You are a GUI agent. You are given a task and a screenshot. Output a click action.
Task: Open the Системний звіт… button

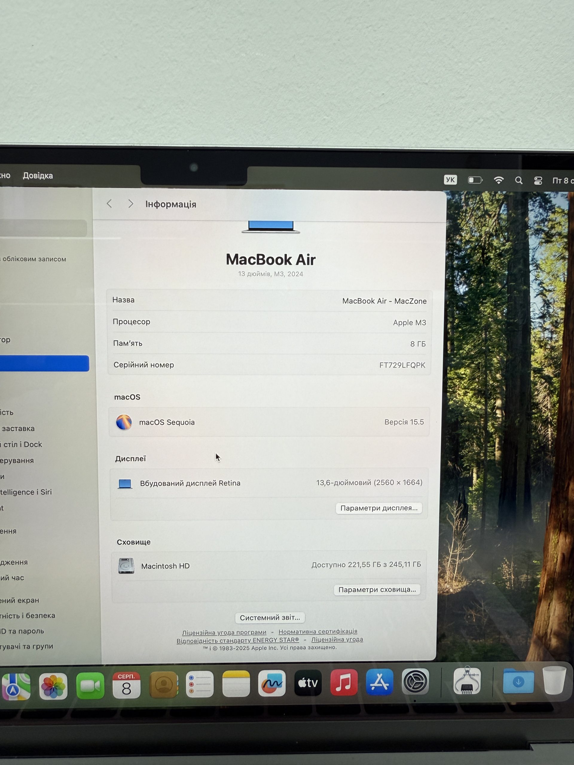(270, 618)
